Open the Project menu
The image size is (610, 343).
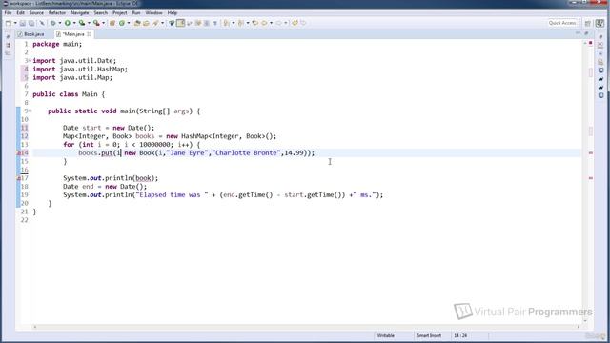pyautogui.click(x=120, y=12)
